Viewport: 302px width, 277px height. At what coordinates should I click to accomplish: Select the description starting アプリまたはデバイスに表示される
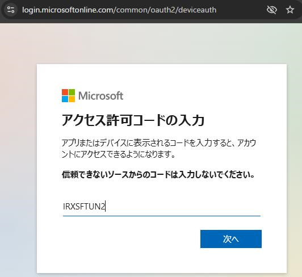(x=159, y=148)
